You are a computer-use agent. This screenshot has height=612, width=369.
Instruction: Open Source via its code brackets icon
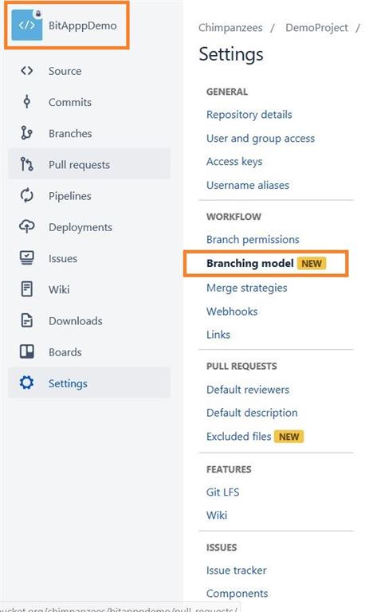[26, 71]
